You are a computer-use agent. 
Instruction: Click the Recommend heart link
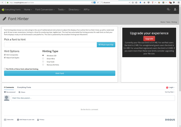point(10,92)
